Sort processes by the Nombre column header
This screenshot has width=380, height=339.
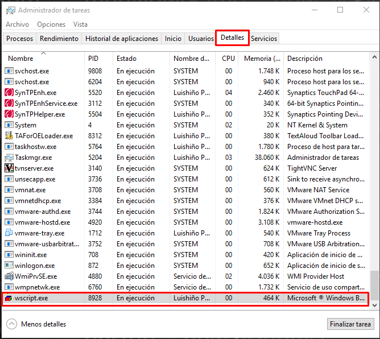(x=20, y=59)
